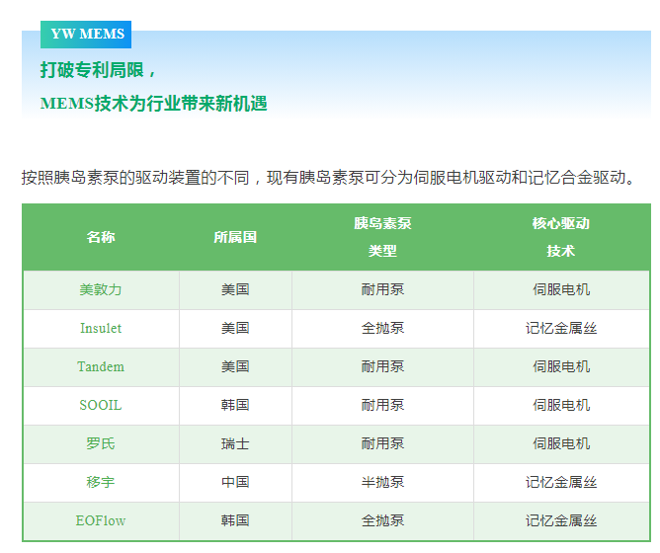Viewport: 660px width, 553px height.
Task: Open the 移宇 company link
Action: pos(101,482)
